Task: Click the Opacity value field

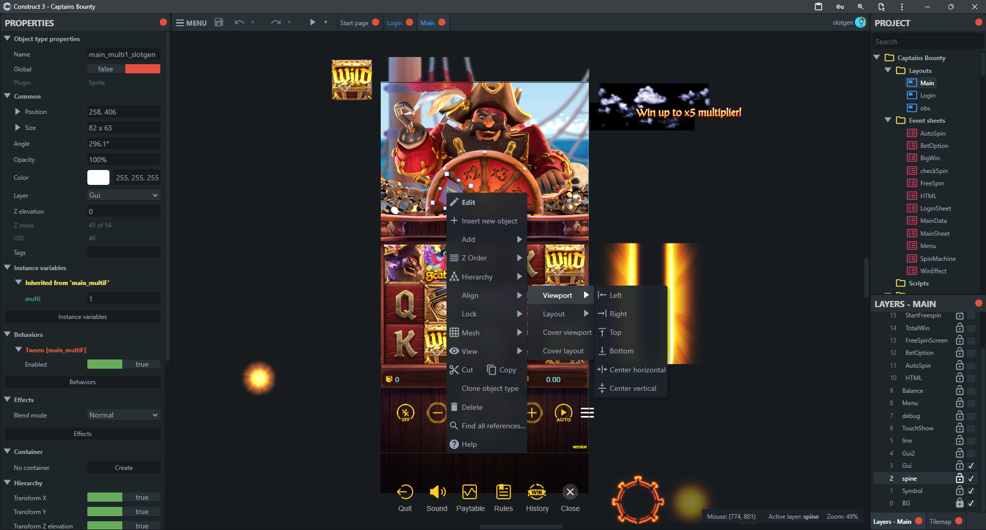Action: (124, 159)
